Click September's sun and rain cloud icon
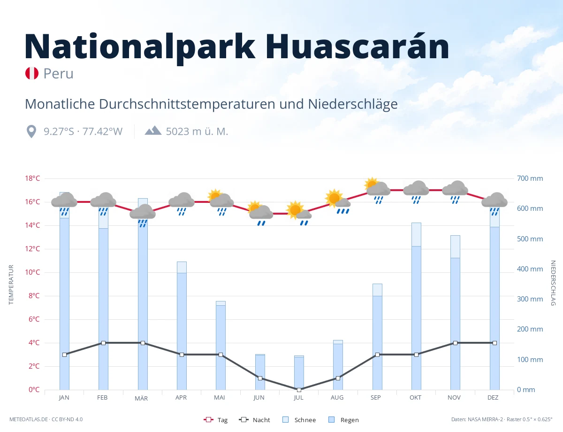Screen dimensions: 563x432 (377, 191)
